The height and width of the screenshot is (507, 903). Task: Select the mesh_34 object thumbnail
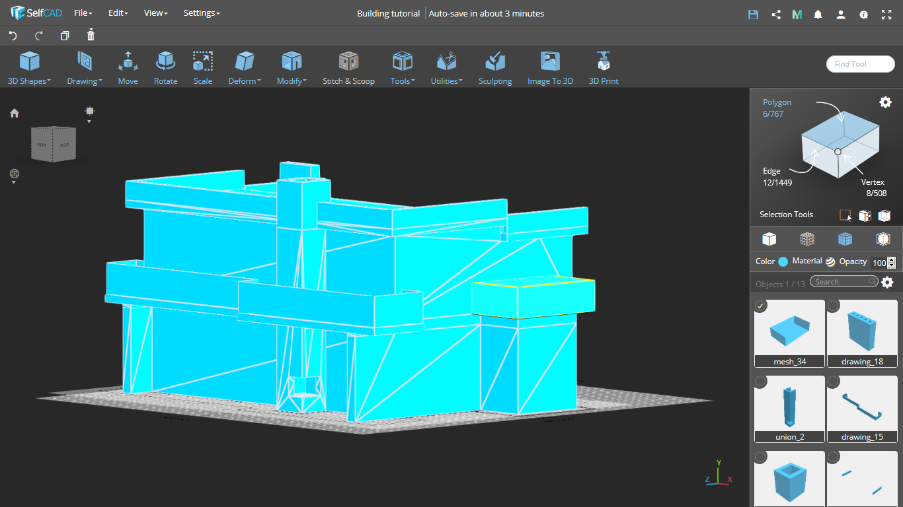pos(790,333)
